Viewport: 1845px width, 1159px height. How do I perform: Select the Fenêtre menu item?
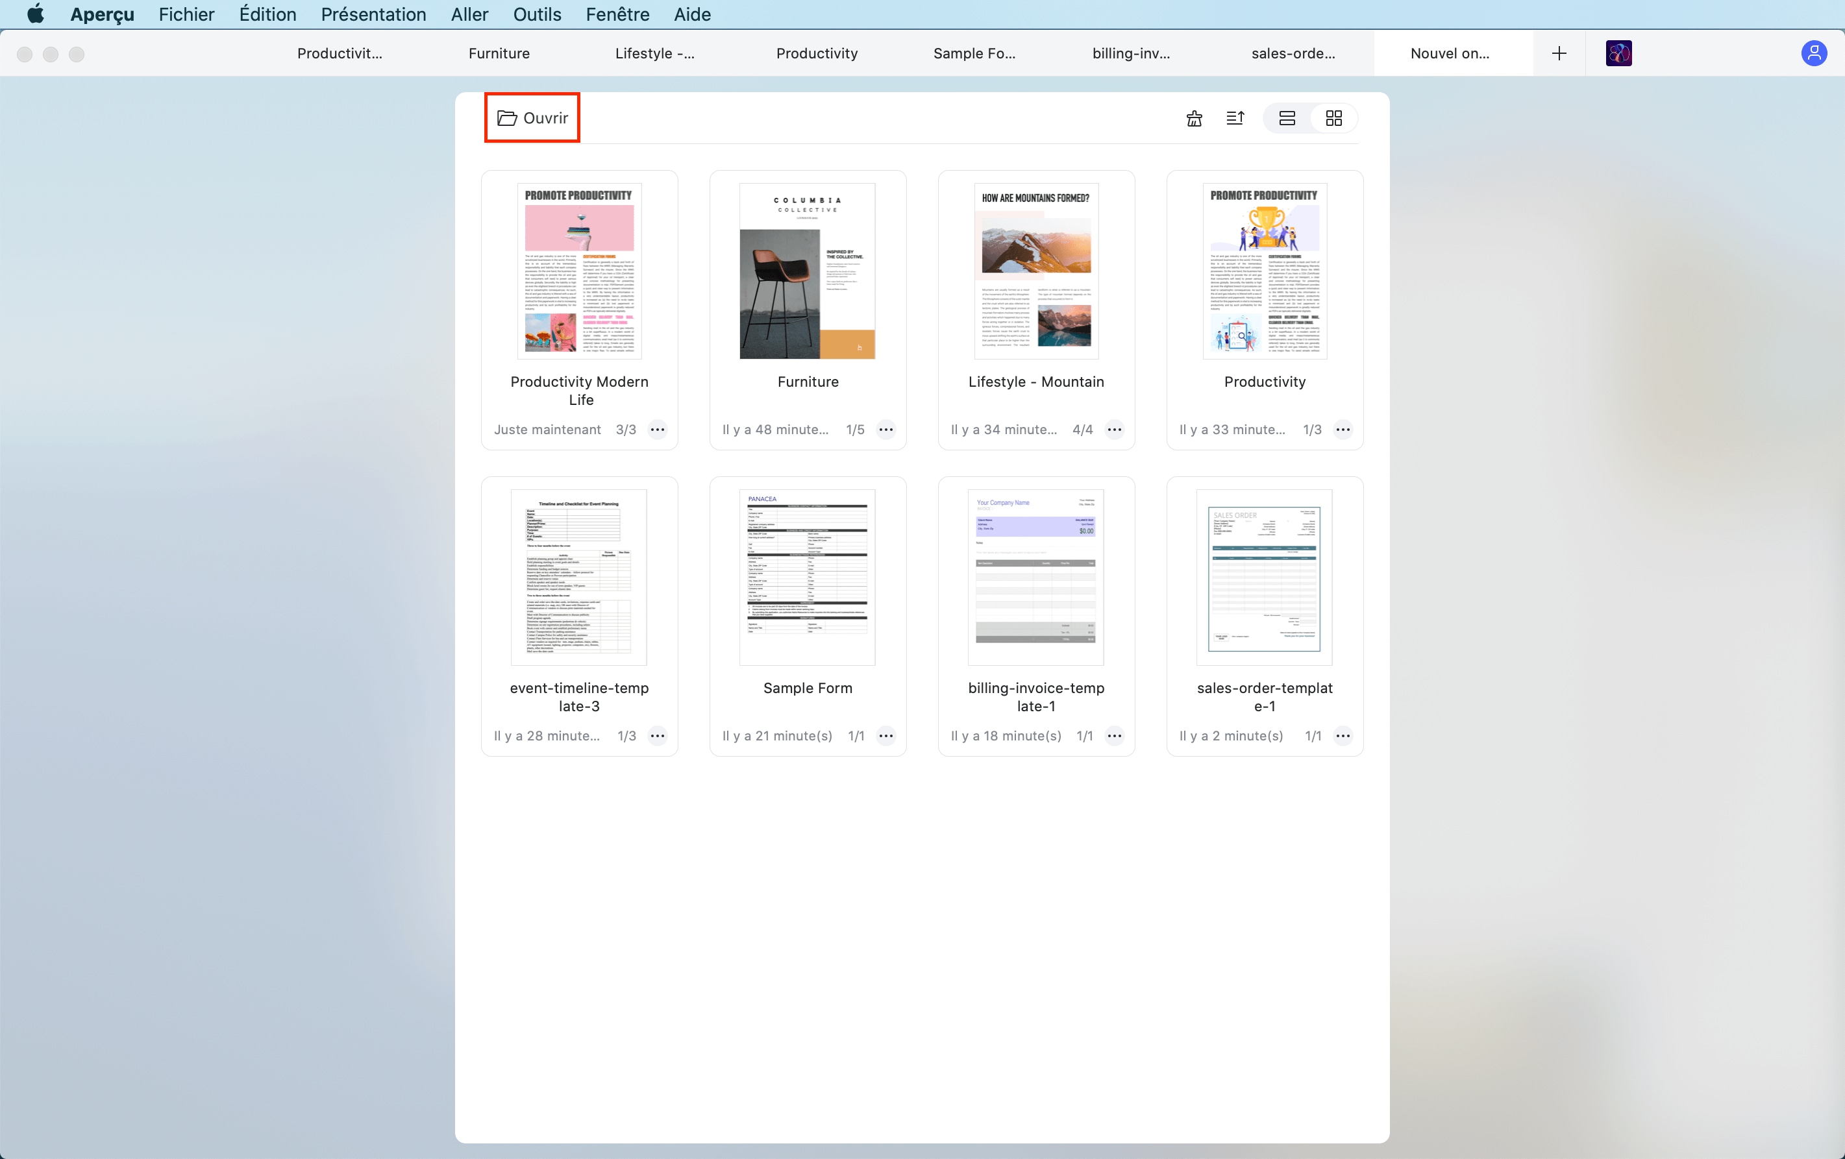point(618,15)
